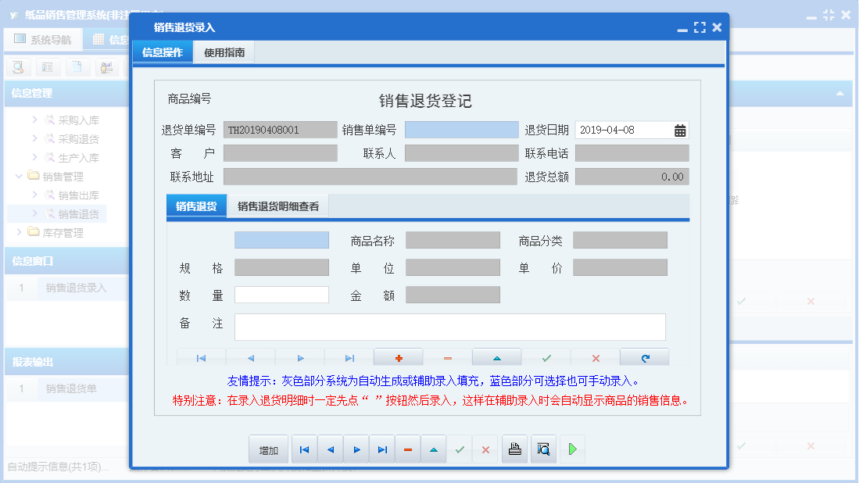The image size is (859, 483).
Task: Switch to the 使用指南 tab
Action: pos(223,52)
